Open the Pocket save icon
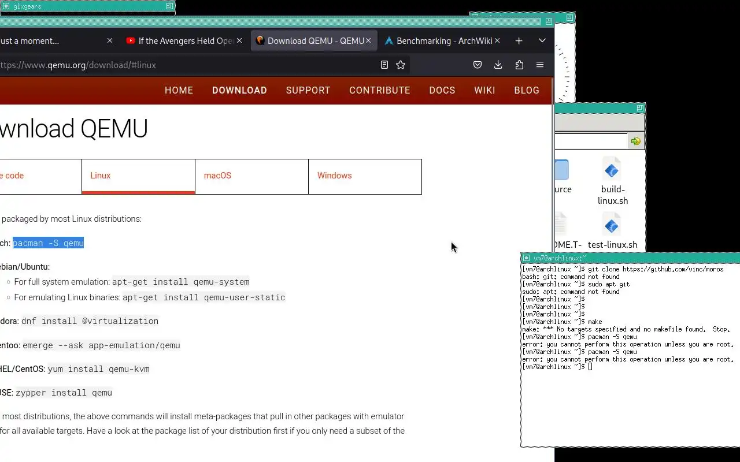This screenshot has height=462, width=740. point(478,65)
